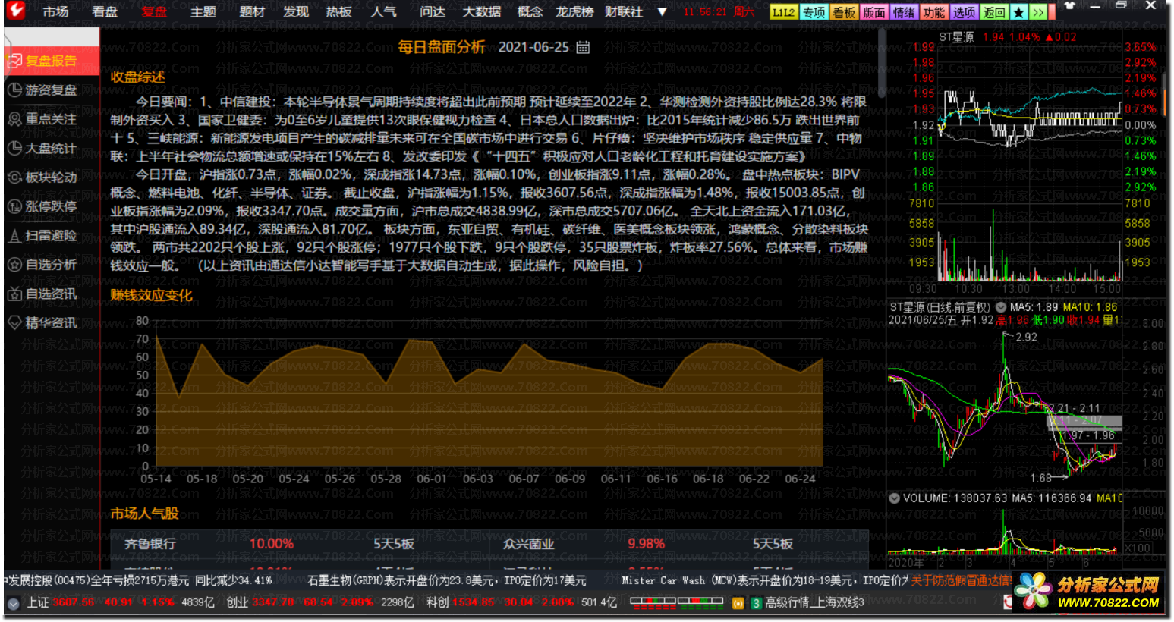This screenshot has height=622, width=1174.
Task: Open the 关于防范假冒 orange ticker link
Action: click(961, 580)
